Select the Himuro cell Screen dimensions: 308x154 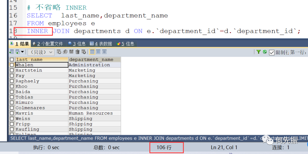[42, 102]
